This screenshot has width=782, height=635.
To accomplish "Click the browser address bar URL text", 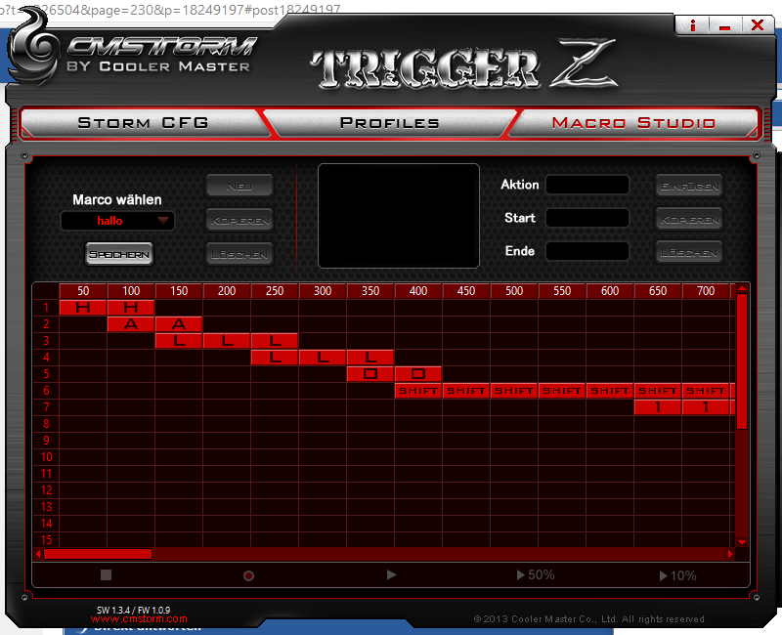I will (x=169, y=9).
